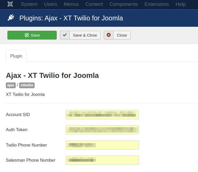The image size is (198, 172).
Task: Focus the Salesman Phone Number field
Action: pos(102,160)
